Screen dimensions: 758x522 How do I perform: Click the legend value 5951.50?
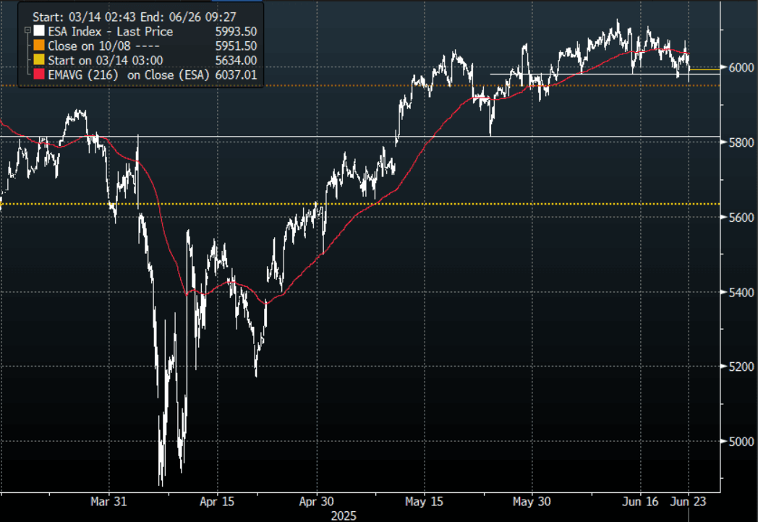(236, 46)
